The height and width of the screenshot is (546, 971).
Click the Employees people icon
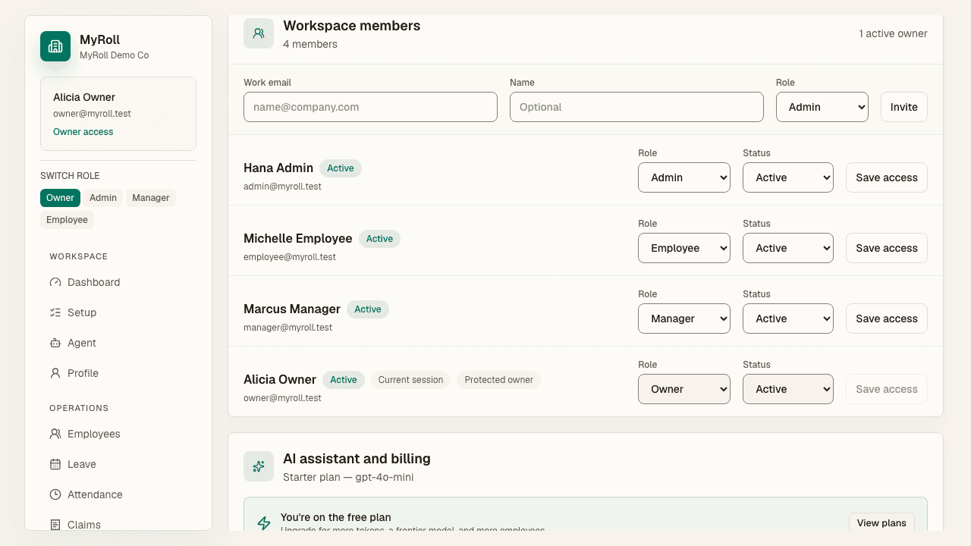point(55,434)
